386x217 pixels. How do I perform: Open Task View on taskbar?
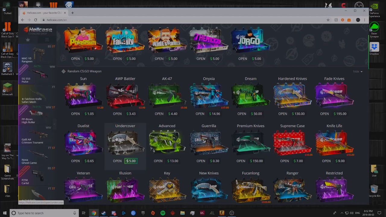(84, 213)
